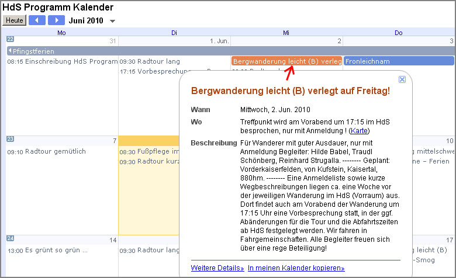Select day number 2 on Wednesday
Screen dimensions: 456x278
point(339,41)
